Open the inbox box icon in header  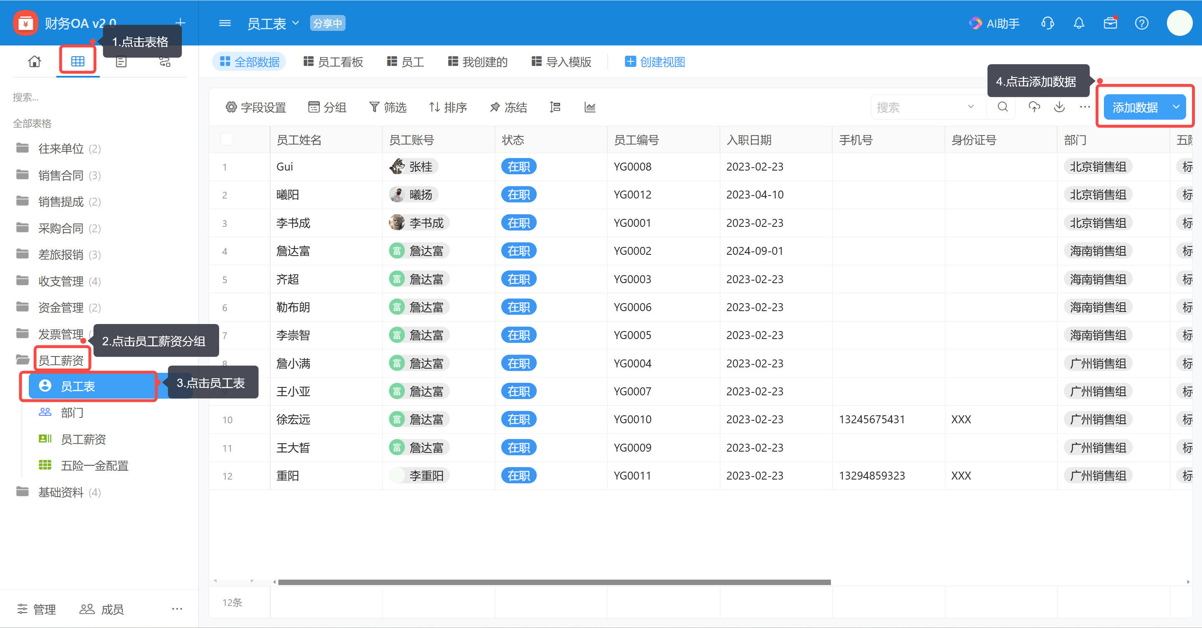1110,23
